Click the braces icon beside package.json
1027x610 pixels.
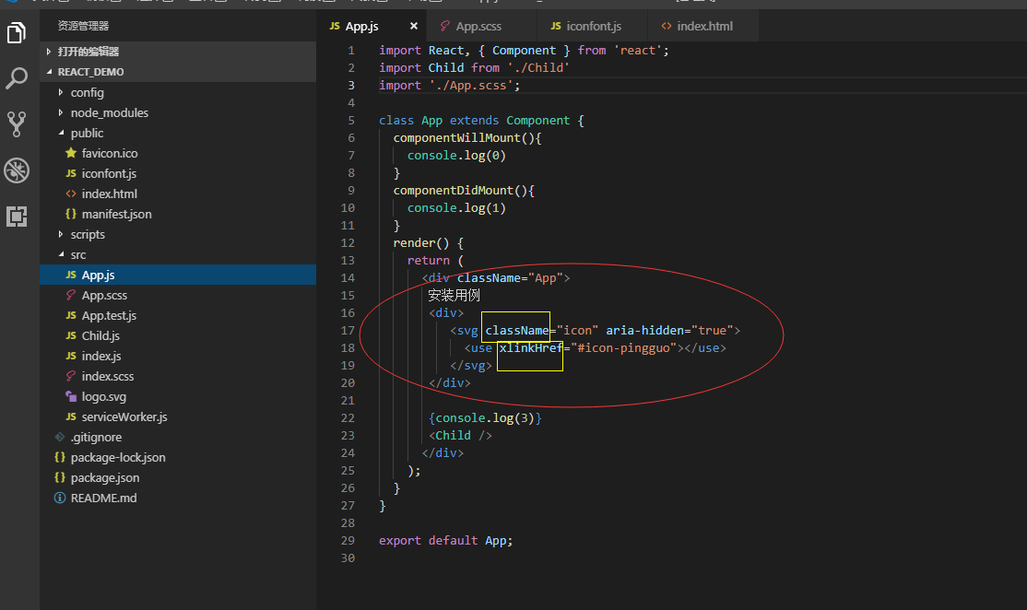coord(60,478)
